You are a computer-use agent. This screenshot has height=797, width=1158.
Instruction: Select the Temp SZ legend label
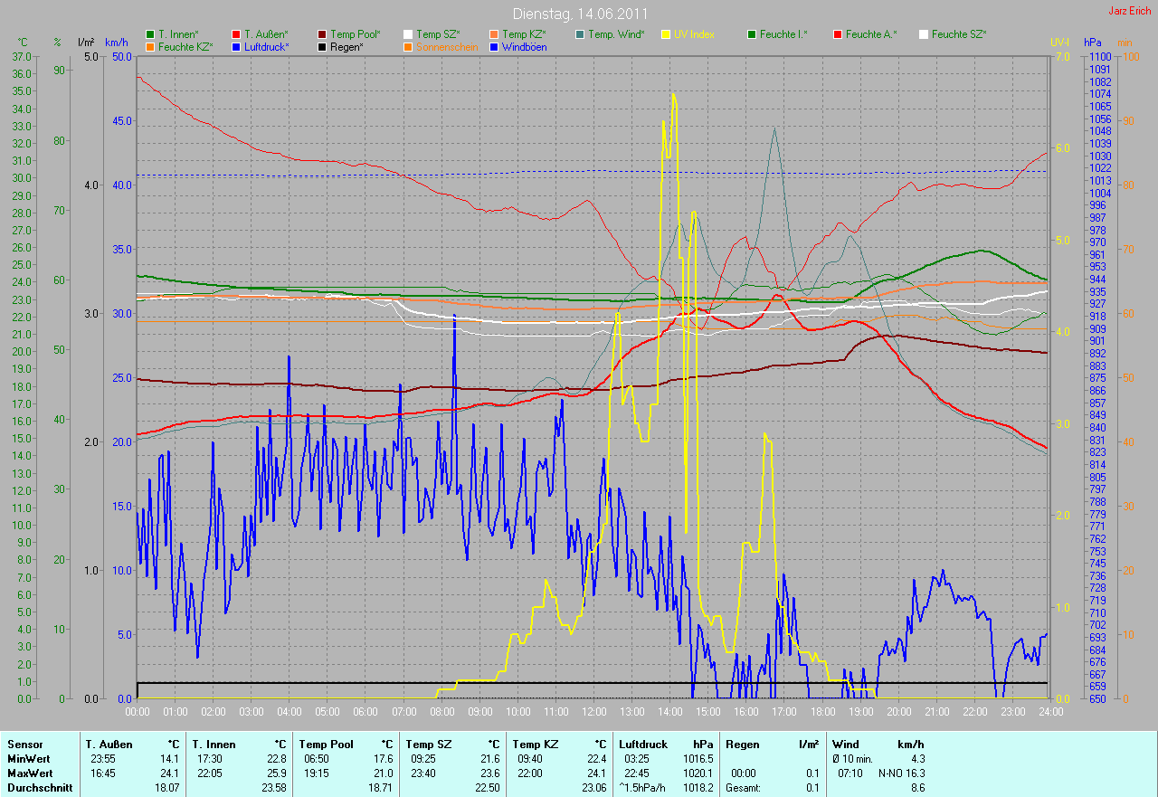[437, 34]
